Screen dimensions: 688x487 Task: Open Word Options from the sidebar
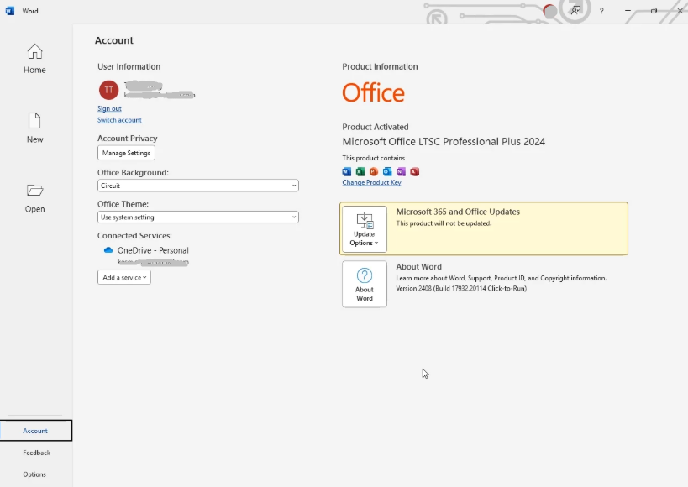(34, 474)
